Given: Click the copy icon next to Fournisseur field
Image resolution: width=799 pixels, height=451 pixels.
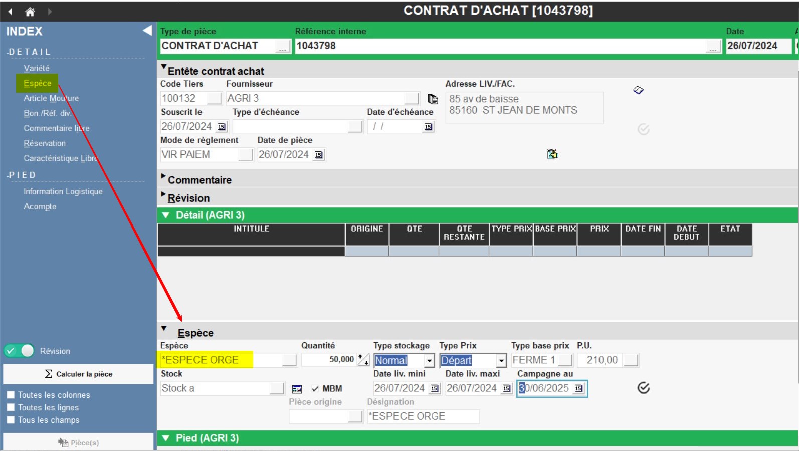Looking at the screenshot, I should click(x=433, y=99).
